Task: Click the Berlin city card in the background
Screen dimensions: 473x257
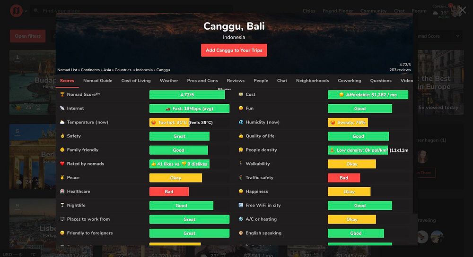Action: (32, 157)
